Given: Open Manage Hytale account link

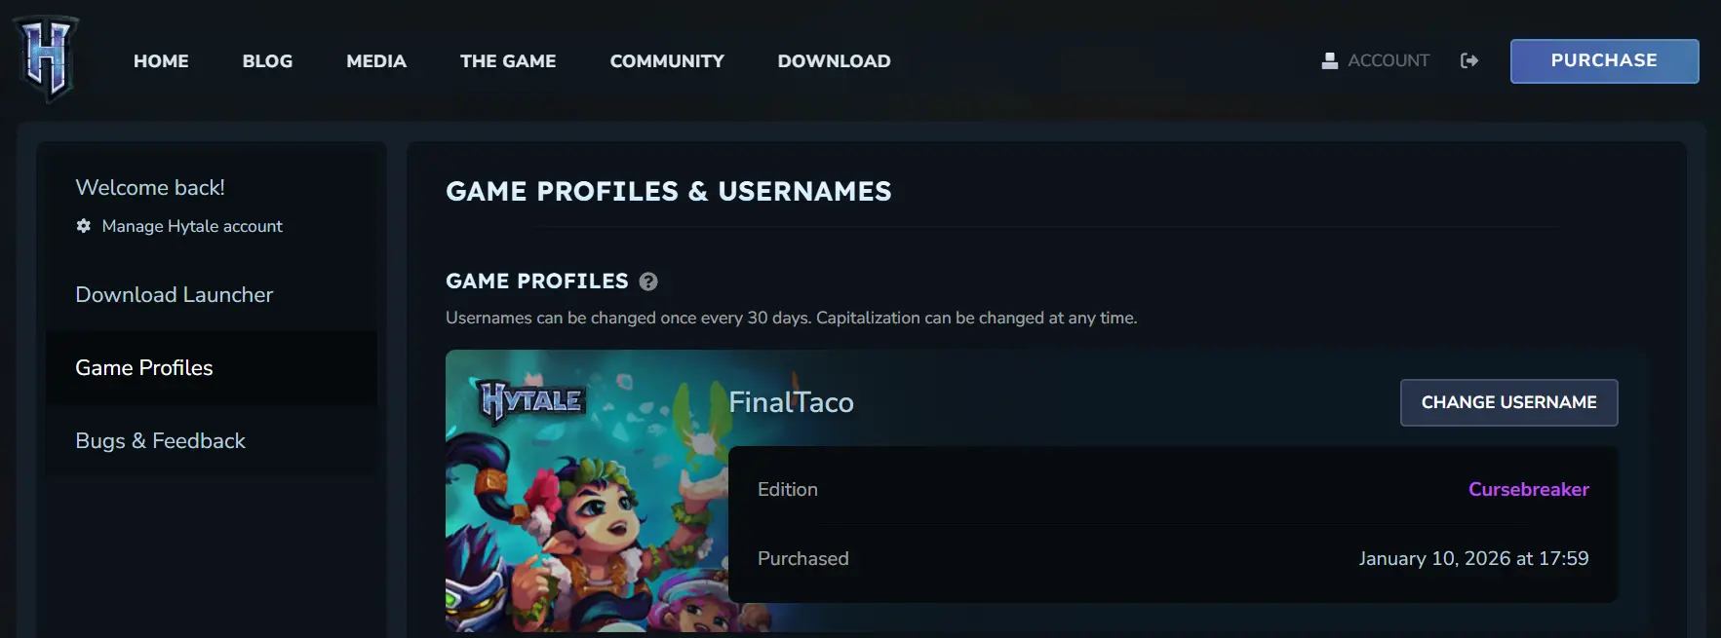Looking at the screenshot, I should [192, 226].
